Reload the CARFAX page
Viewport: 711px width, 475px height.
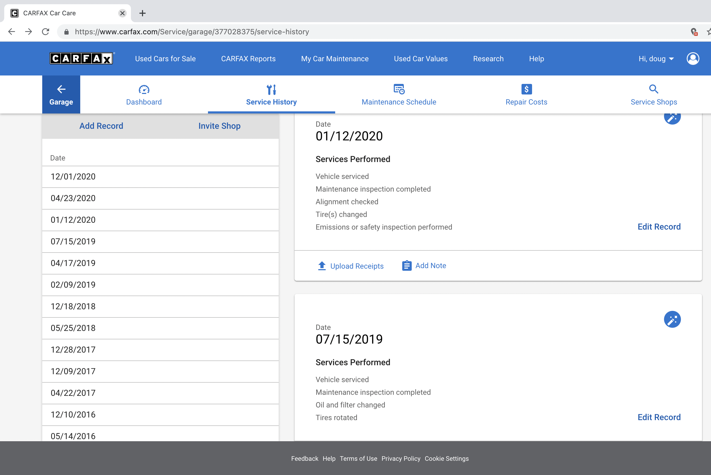[45, 31]
